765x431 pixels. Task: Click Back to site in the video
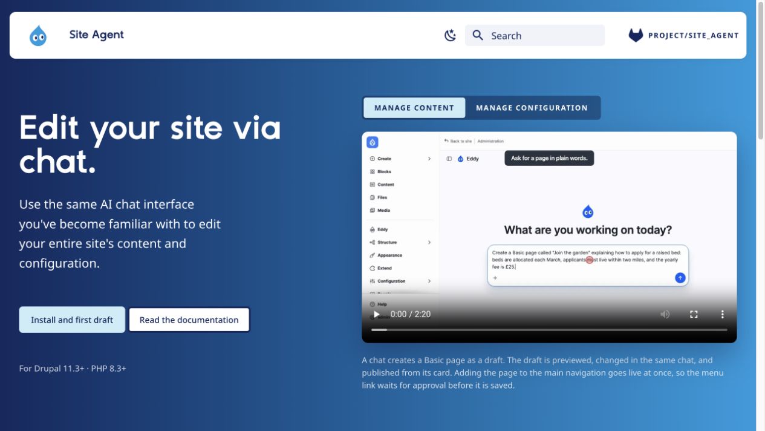pyautogui.click(x=458, y=141)
